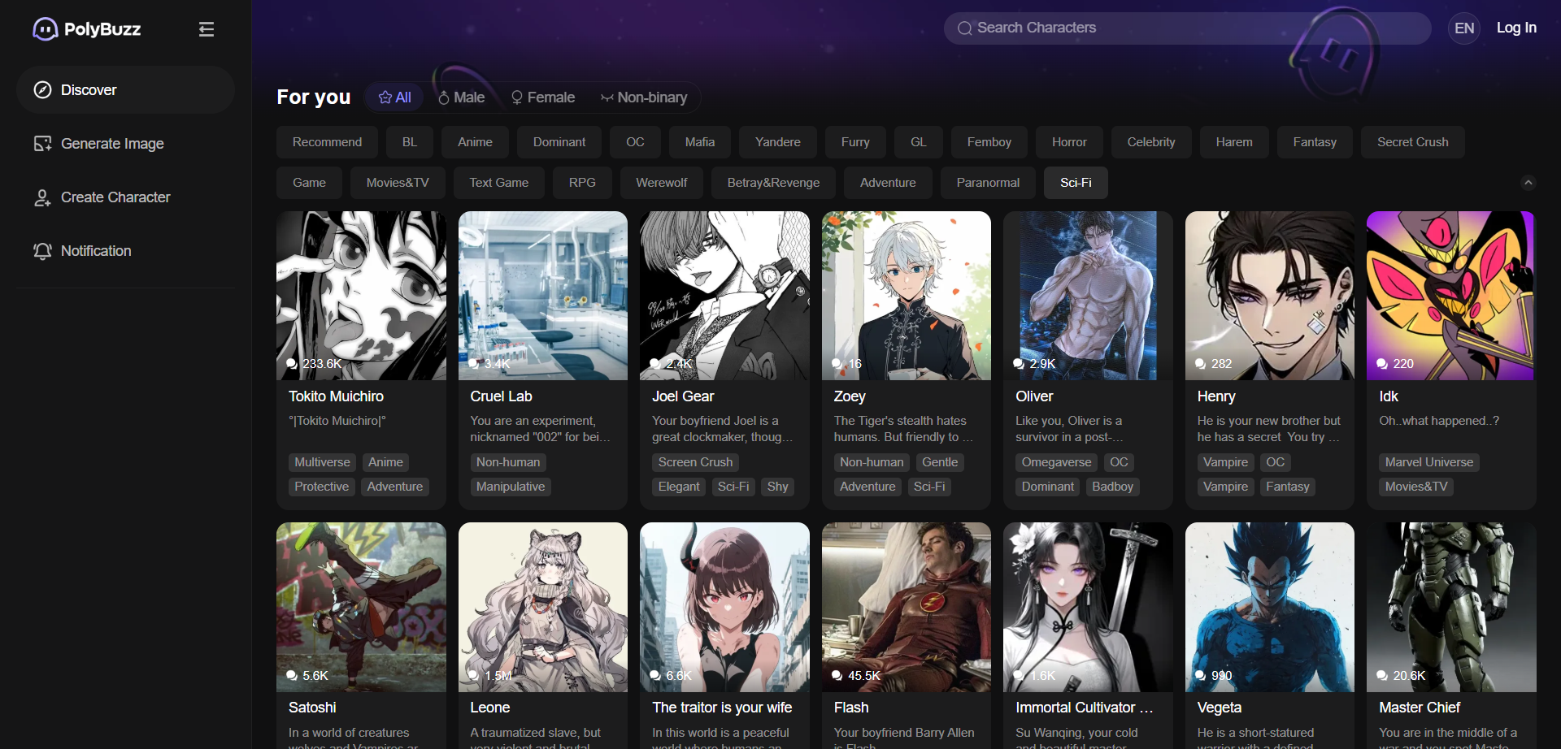Go to Create Character

(x=125, y=197)
